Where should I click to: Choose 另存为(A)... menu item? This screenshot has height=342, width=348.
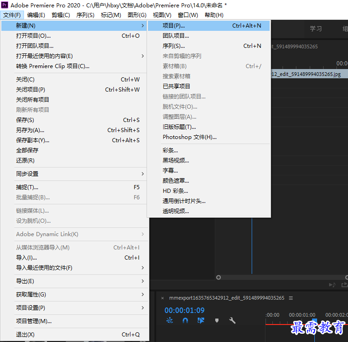(74, 130)
